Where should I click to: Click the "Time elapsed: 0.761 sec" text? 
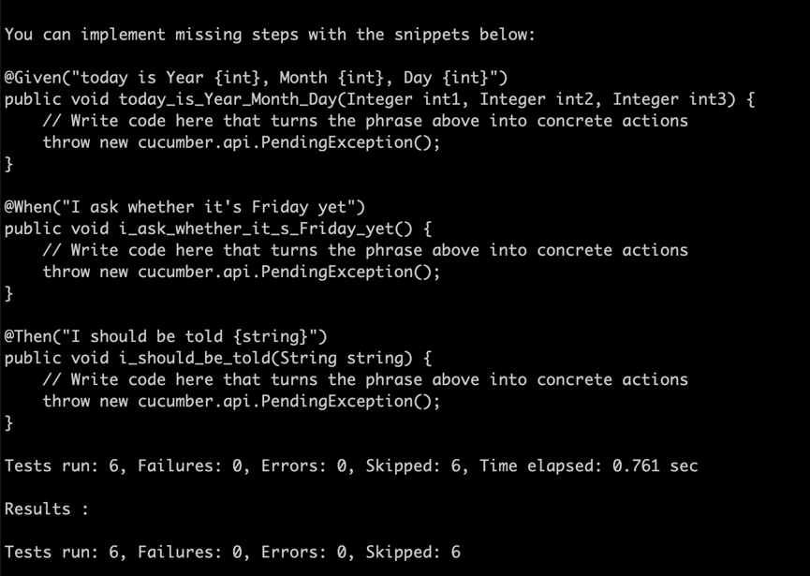coord(588,465)
